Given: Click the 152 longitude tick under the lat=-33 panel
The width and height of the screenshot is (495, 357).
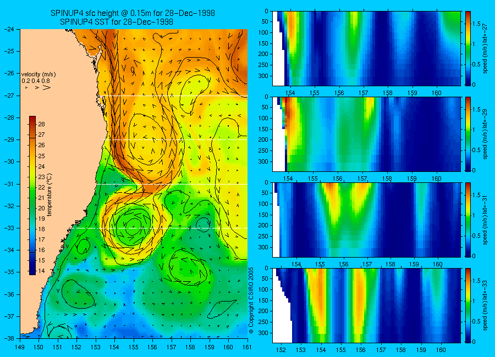Looking at the screenshot, I should pos(280,350).
